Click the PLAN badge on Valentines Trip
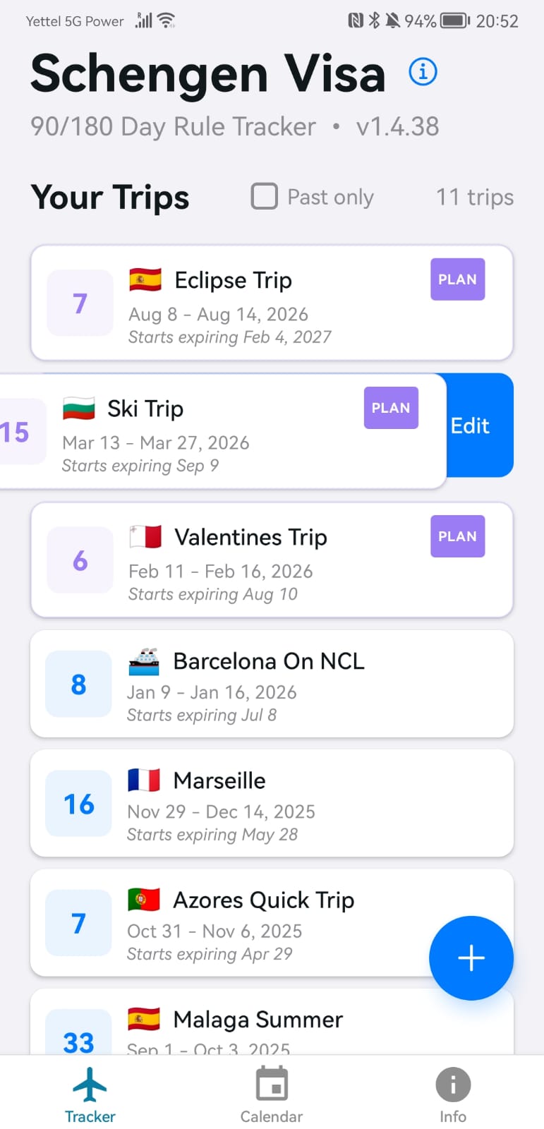Screen dimensions: 544x1129 (457, 536)
